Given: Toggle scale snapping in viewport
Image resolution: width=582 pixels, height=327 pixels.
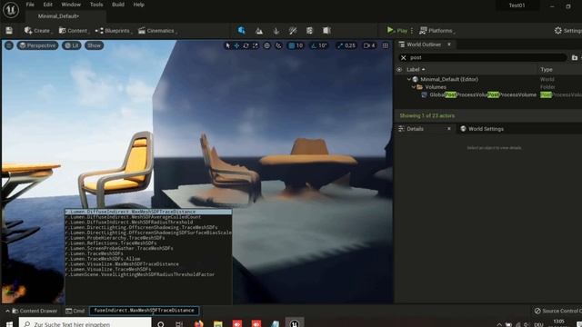Looking at the screenshot, I should 339,45.
